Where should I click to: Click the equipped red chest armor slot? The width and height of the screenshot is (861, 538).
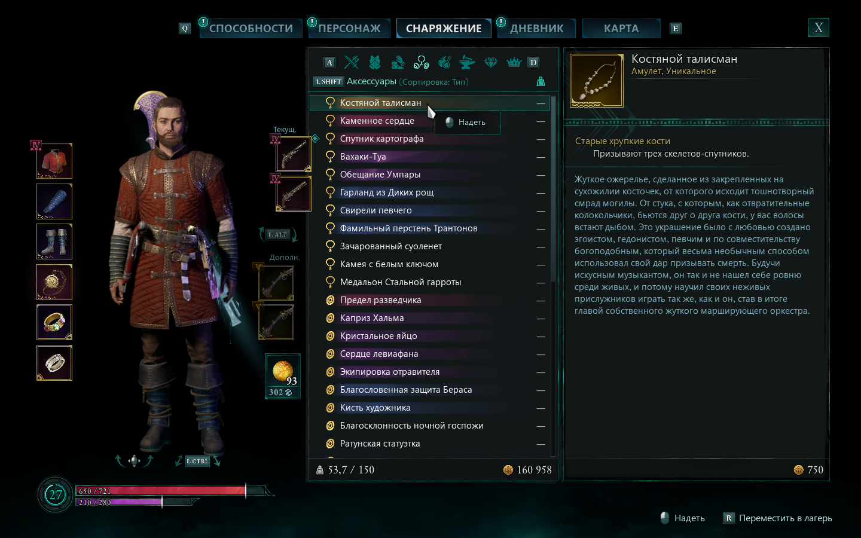pyautogui.click(x=54, y=161)
